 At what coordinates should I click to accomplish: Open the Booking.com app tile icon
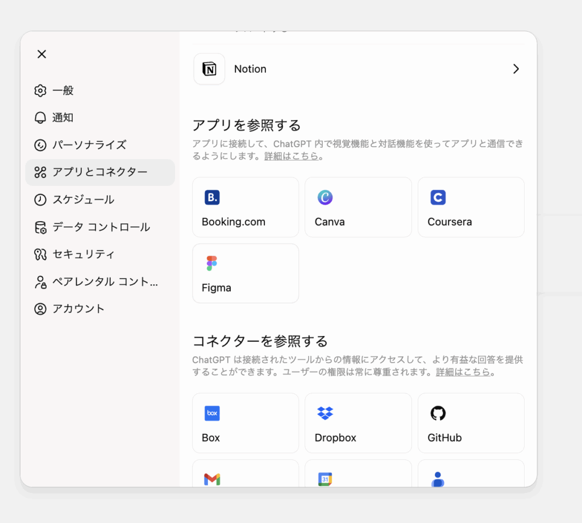(212, 198)
